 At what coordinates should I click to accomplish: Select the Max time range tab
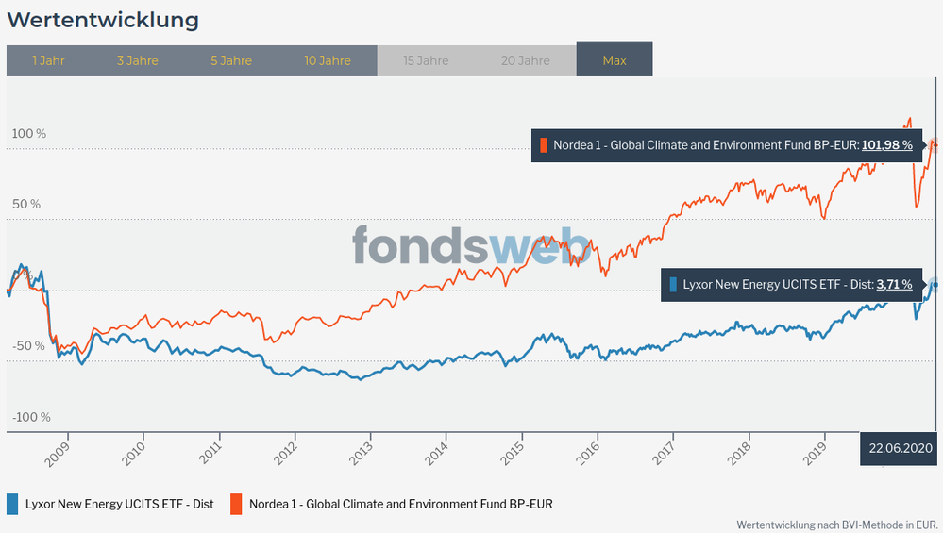615,60
